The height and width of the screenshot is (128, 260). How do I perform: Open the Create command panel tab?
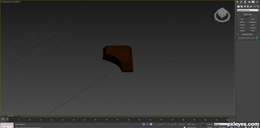(237, 2)
